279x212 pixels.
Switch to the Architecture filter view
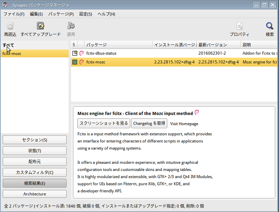pyautogui.click(x=34, y=194)
